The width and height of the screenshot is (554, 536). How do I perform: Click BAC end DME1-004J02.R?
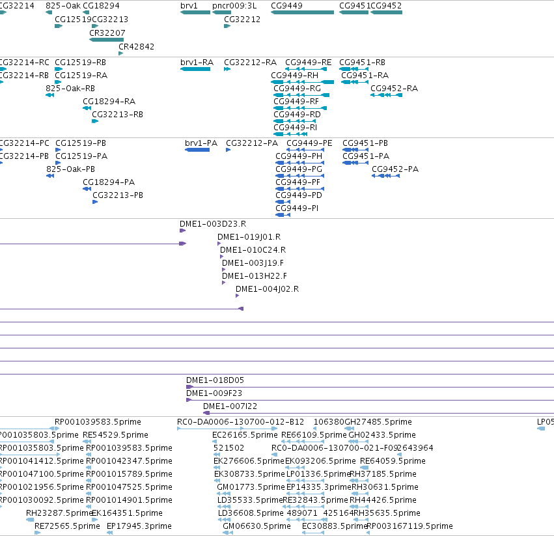(x=237, y=296)
